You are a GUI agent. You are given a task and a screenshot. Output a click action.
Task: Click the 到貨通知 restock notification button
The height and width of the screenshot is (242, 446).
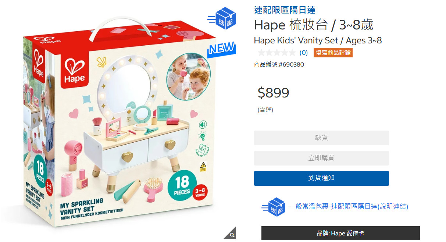click(321, 178)
